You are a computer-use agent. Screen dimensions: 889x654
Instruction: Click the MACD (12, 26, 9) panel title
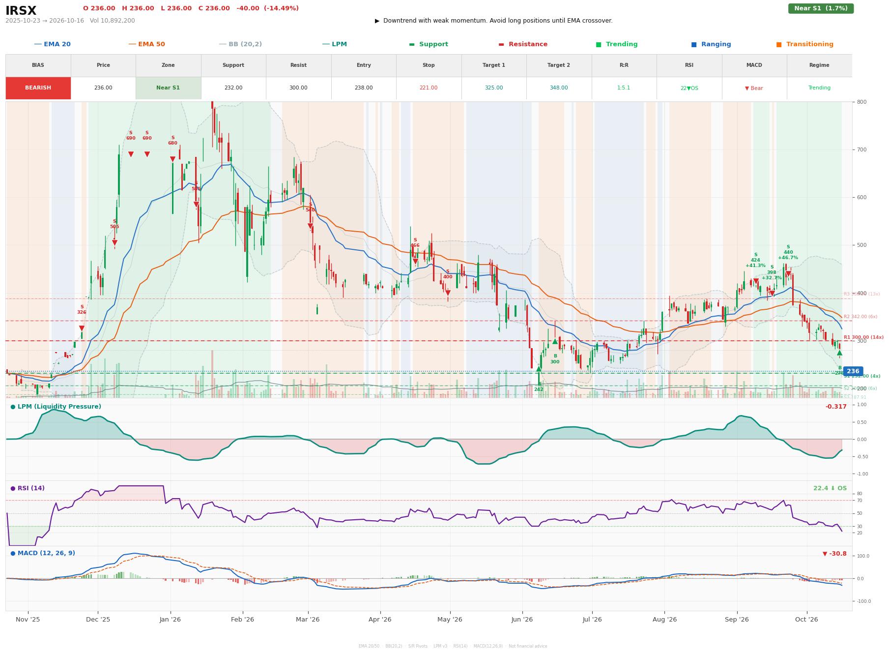(x=46, y=553)
